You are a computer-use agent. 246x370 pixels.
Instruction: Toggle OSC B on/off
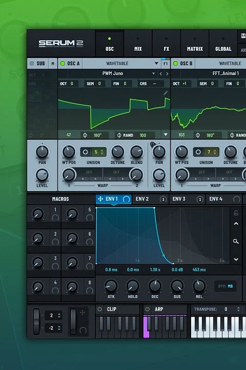pyautogui.click(x=175, y=63)
